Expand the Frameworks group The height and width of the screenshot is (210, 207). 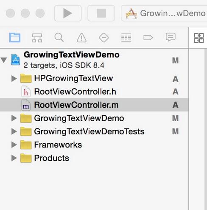pyautogui.click(x=14, y=145)
